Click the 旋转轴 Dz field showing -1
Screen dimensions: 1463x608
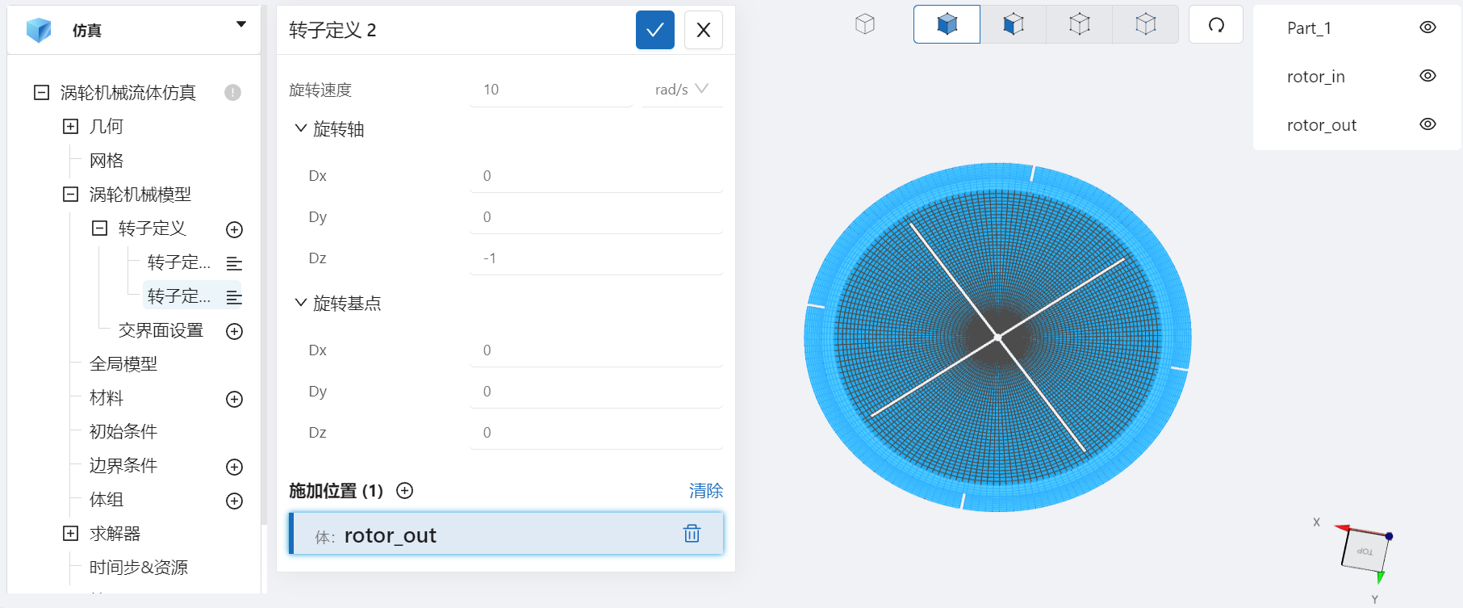pos(596,258)
